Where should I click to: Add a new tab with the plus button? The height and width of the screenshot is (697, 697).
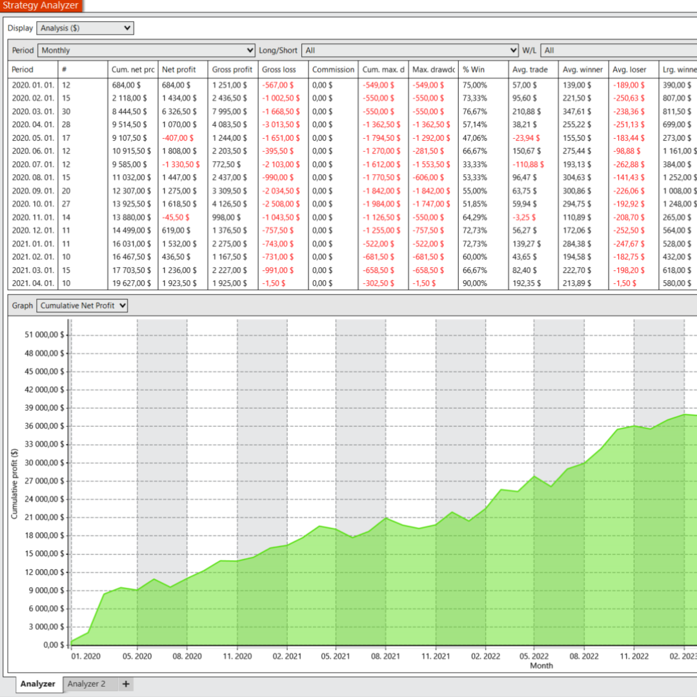[x=126, y=683]
